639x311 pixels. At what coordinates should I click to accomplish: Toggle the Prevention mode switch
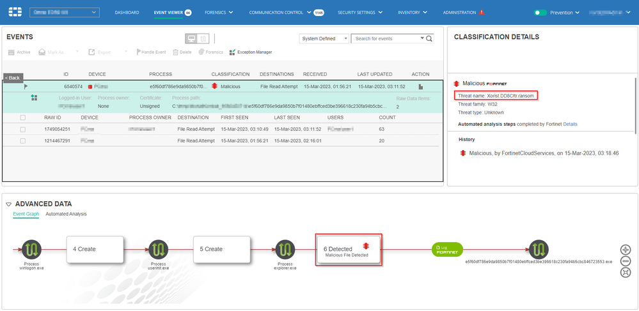(x=540, y=13)
